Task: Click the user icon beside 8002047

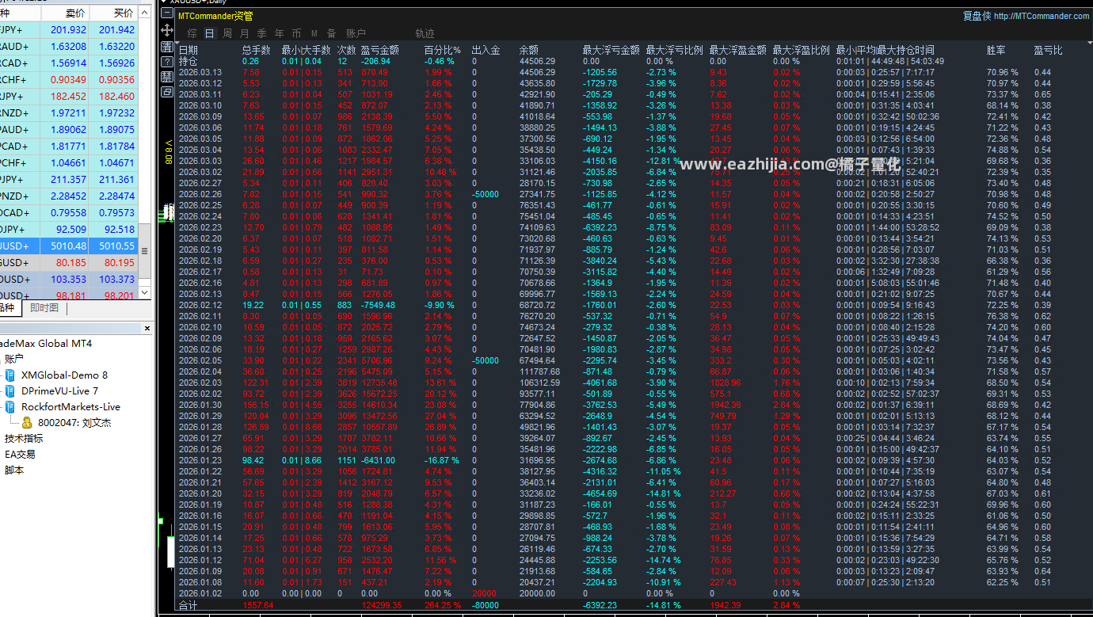Action: 27,423
